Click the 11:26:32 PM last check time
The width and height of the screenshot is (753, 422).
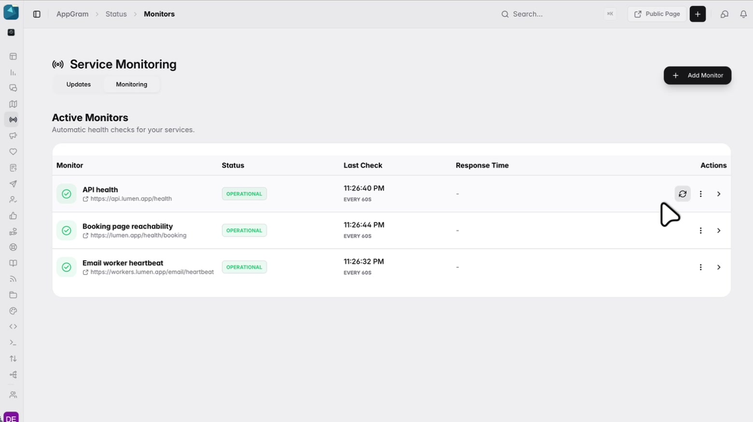click(x=364, y=262)
